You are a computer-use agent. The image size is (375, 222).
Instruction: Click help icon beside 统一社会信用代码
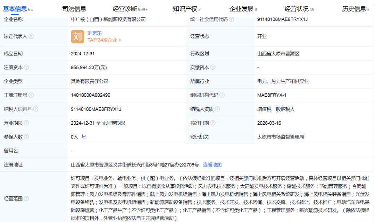pyautogui.click(x=231, y=19)
